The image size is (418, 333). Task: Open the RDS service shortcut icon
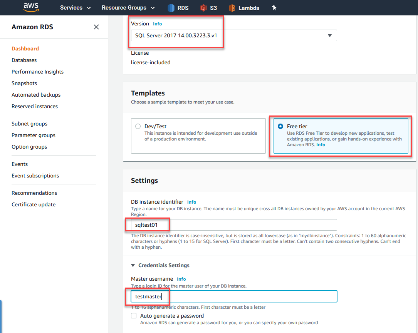[x=171, y=8]
